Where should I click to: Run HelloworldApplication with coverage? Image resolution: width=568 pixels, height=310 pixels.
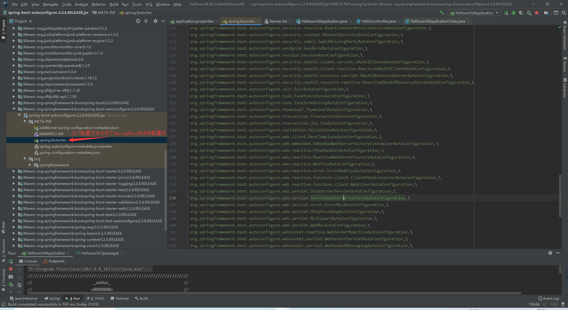[x=521, y=13]
